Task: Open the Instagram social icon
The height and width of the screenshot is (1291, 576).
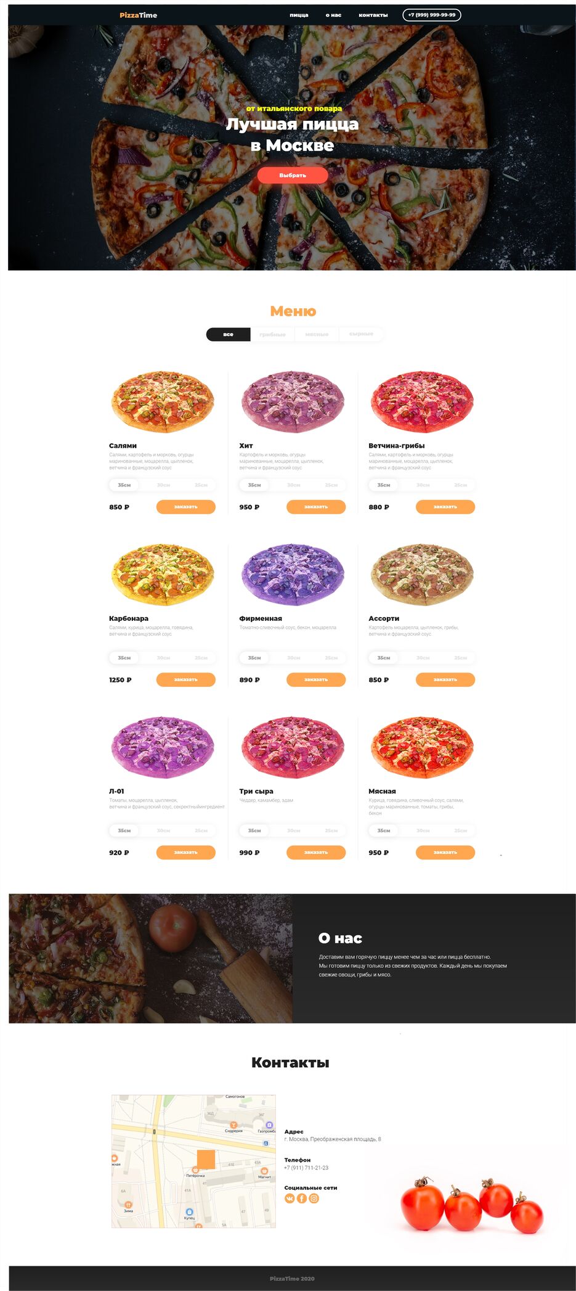Action: click(x=314, y=1199)
